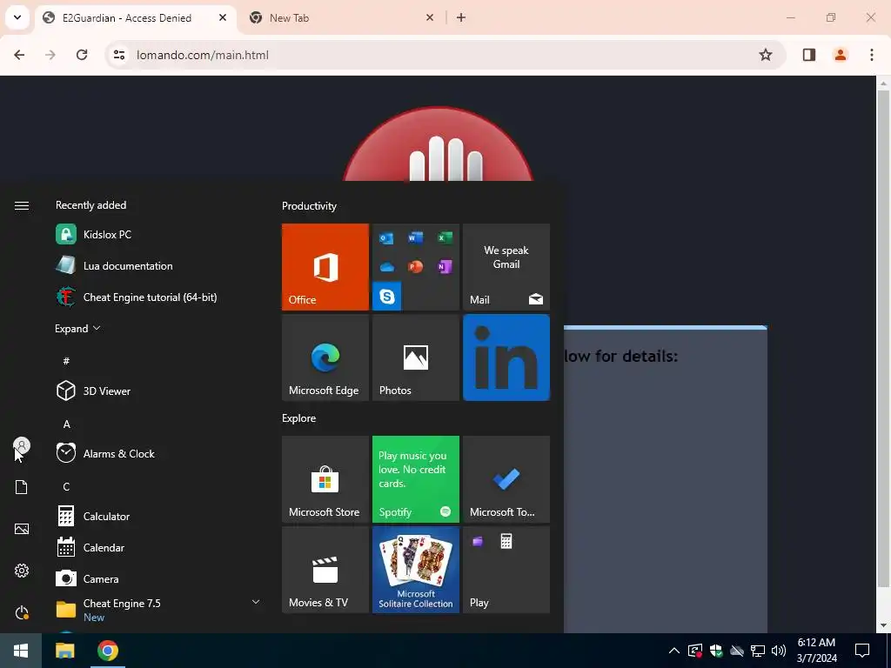Viewport: 891px width, 668px height.
Task: Open the notification center
Action: [862, 651]
